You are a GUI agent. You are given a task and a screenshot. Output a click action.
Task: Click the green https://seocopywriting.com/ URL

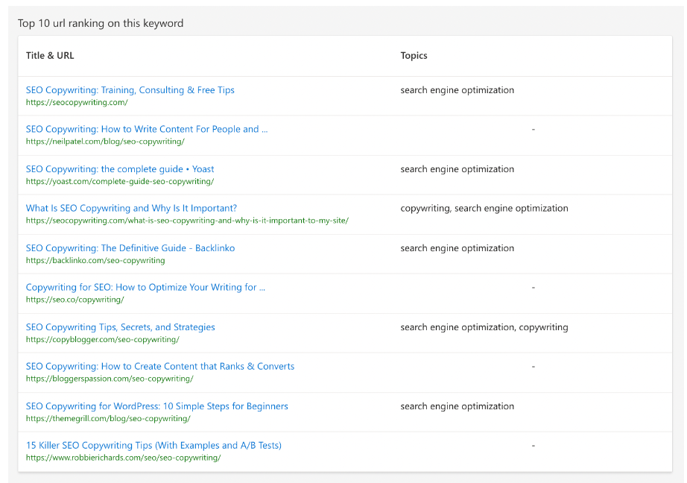[77, 103]
